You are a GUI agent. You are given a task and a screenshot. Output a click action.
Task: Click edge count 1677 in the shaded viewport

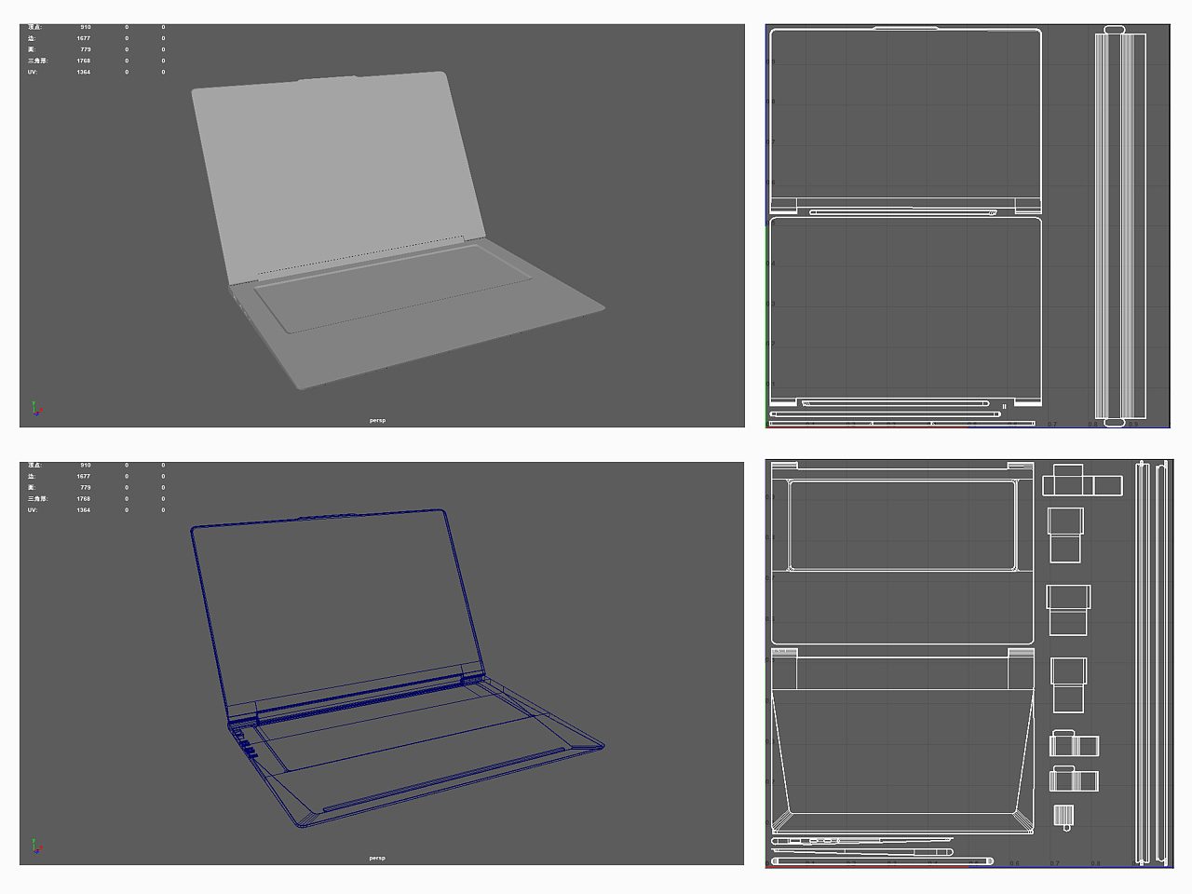tap(84, 38)
